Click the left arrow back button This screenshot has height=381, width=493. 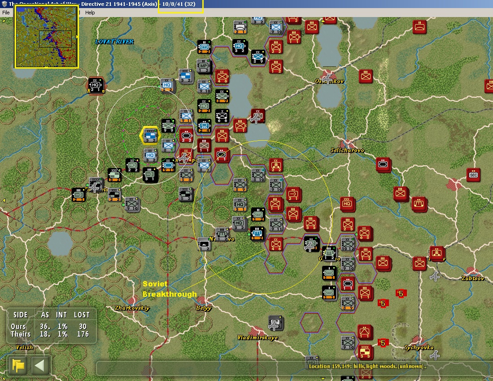coord(39,365)
